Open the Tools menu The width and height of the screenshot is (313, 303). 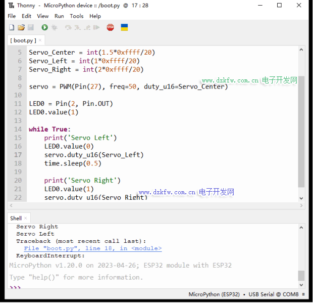point(77,16)
